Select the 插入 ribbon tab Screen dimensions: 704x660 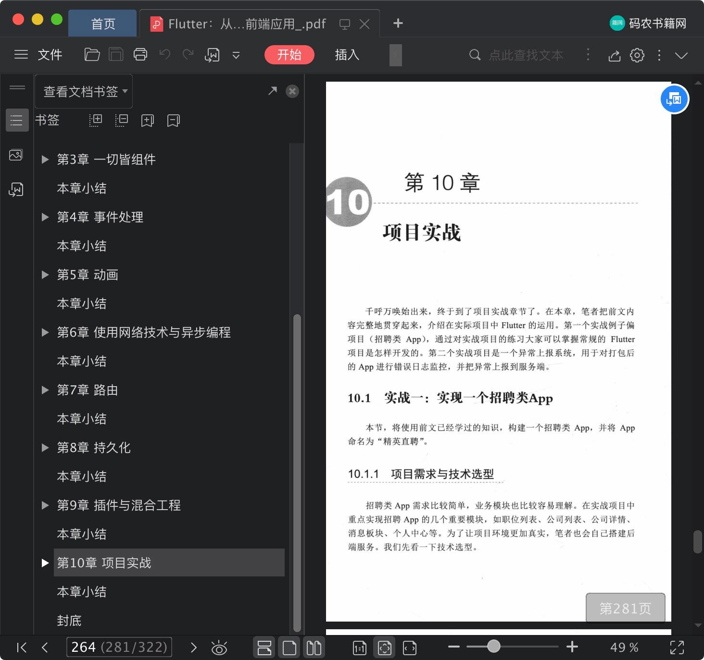[347, 55]
